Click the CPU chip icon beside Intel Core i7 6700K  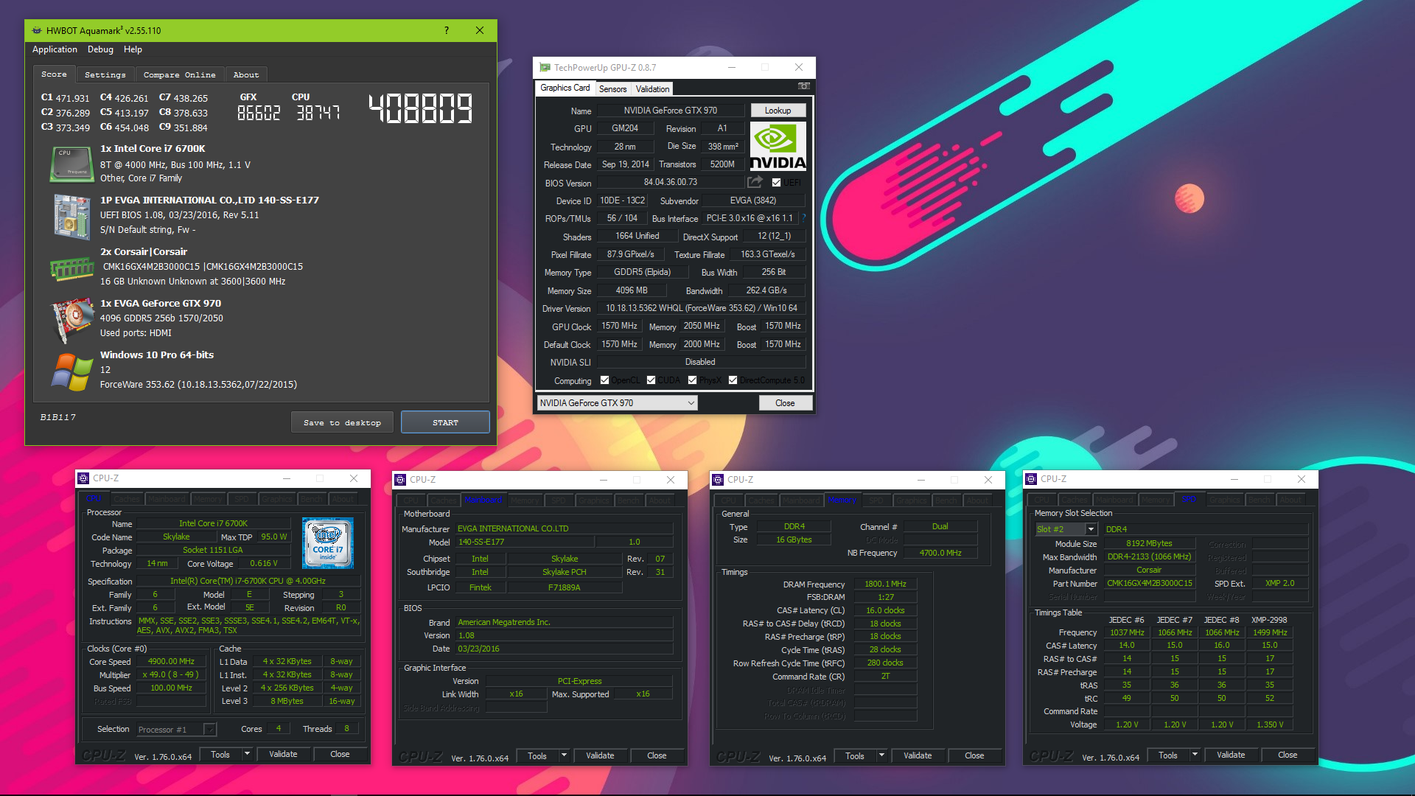(71, 163)
